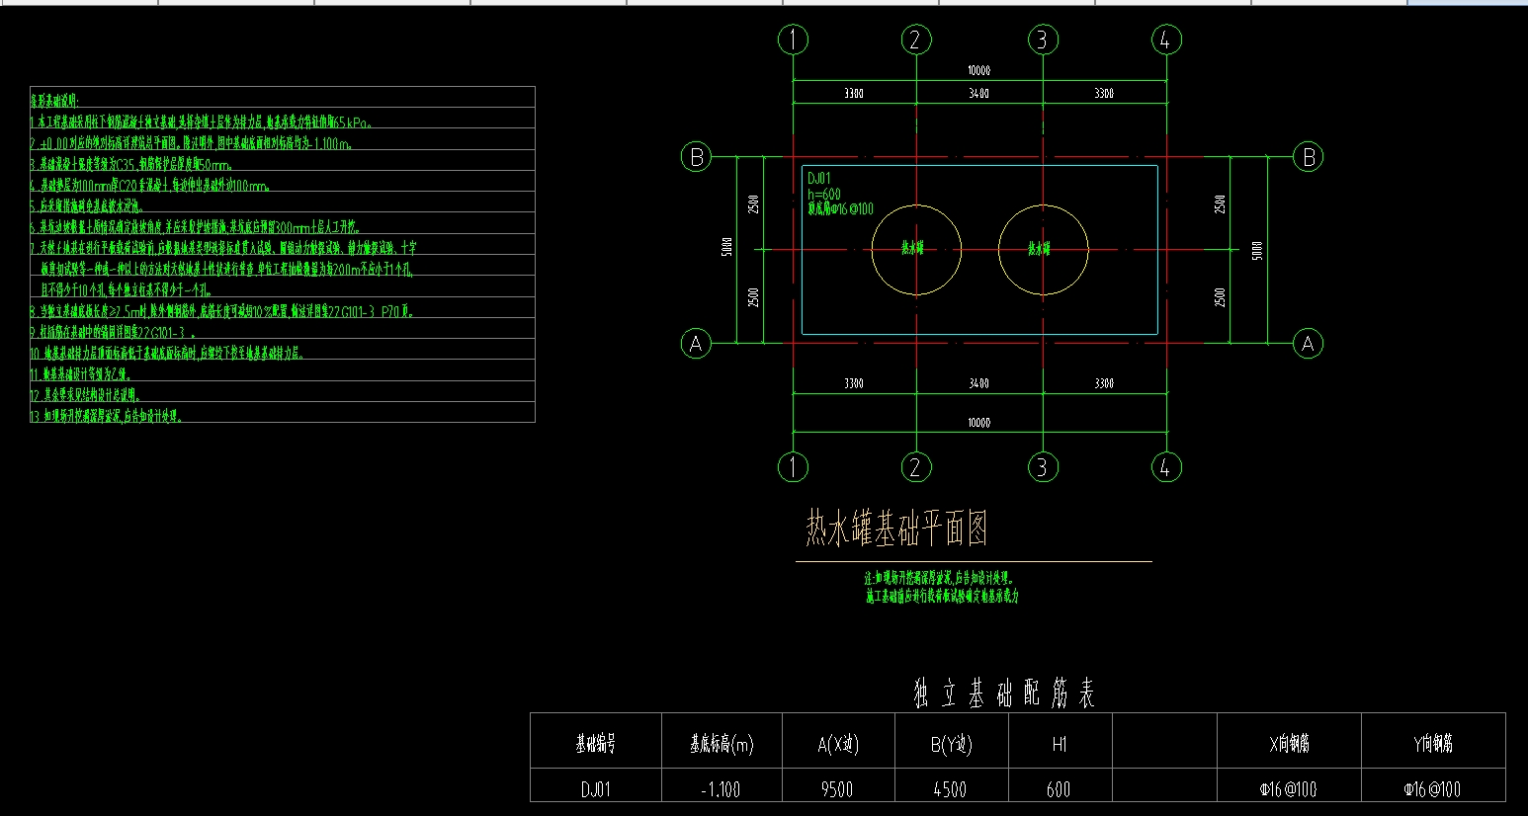This screenshot has height=816, width=1528.
Task: Pick right-side upper 2500 dimension near axis B
Action: 1221,204
